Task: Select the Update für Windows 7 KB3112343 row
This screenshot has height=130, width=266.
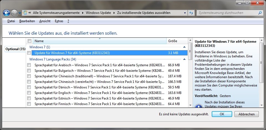Action: click(109, 53)
